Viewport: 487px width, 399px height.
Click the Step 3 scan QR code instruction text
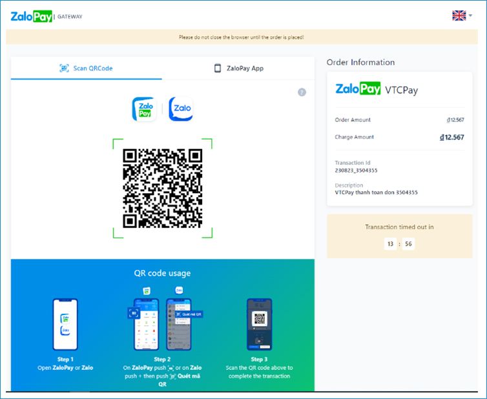pyautogui.click(x=260, y=372)
